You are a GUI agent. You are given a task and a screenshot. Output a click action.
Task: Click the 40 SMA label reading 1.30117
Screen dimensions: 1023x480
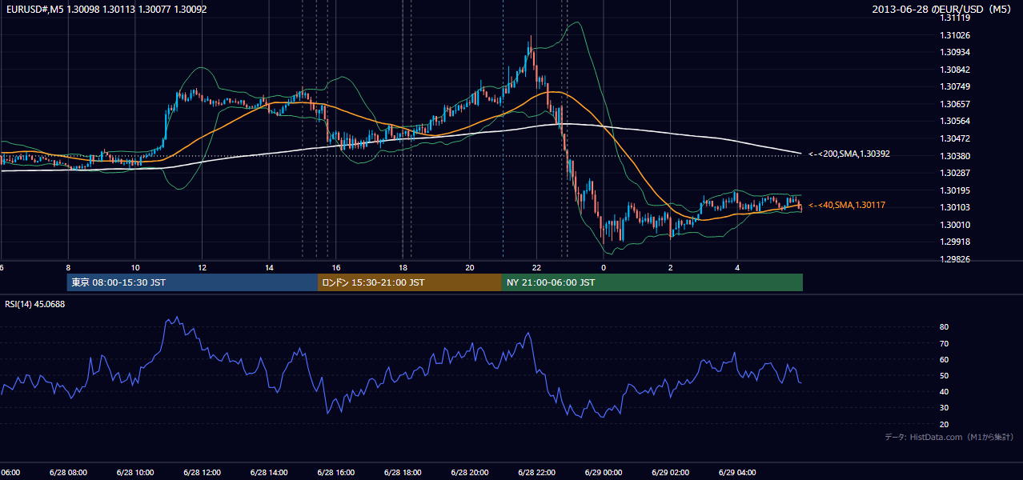pos(847,206)
